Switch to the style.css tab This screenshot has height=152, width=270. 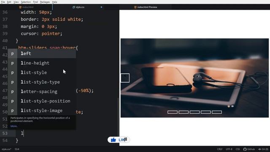(78, 7)
